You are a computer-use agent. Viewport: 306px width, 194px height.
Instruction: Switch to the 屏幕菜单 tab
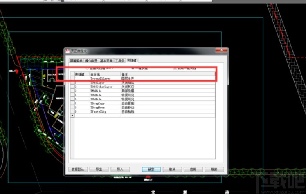point(76,60)
